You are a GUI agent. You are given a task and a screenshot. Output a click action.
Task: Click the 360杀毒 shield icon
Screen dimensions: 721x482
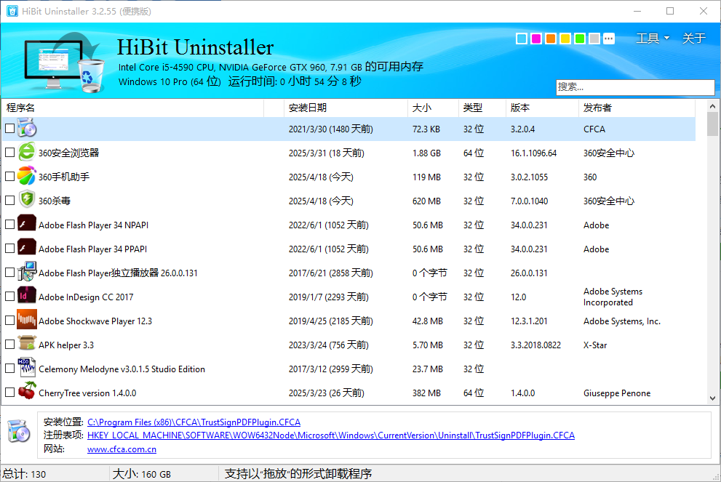[x=27, y=200]
